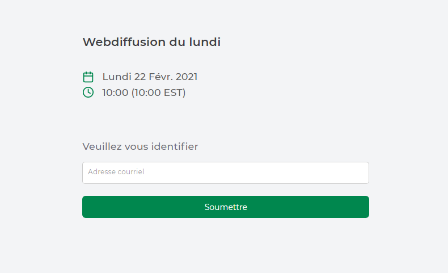Submit the identification form
Viewport: 448px width, 273px height.
click(x=226, y=207)
